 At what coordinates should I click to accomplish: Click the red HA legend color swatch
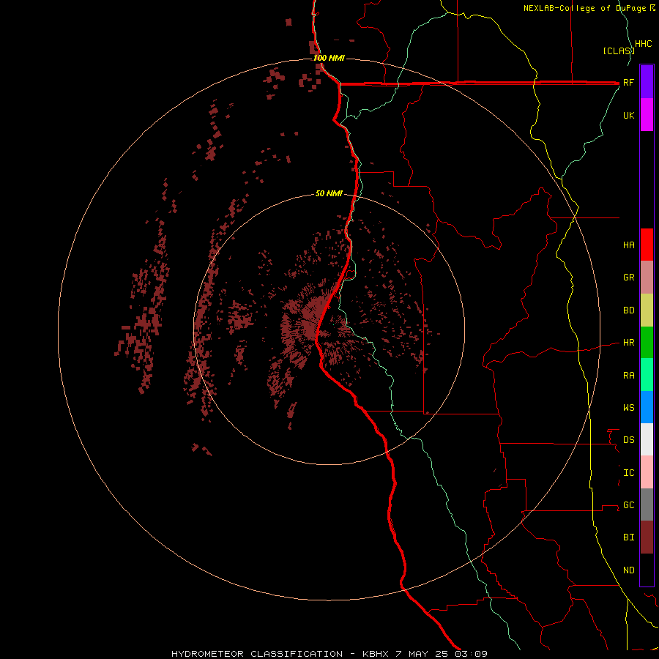(x=647, y=245)
